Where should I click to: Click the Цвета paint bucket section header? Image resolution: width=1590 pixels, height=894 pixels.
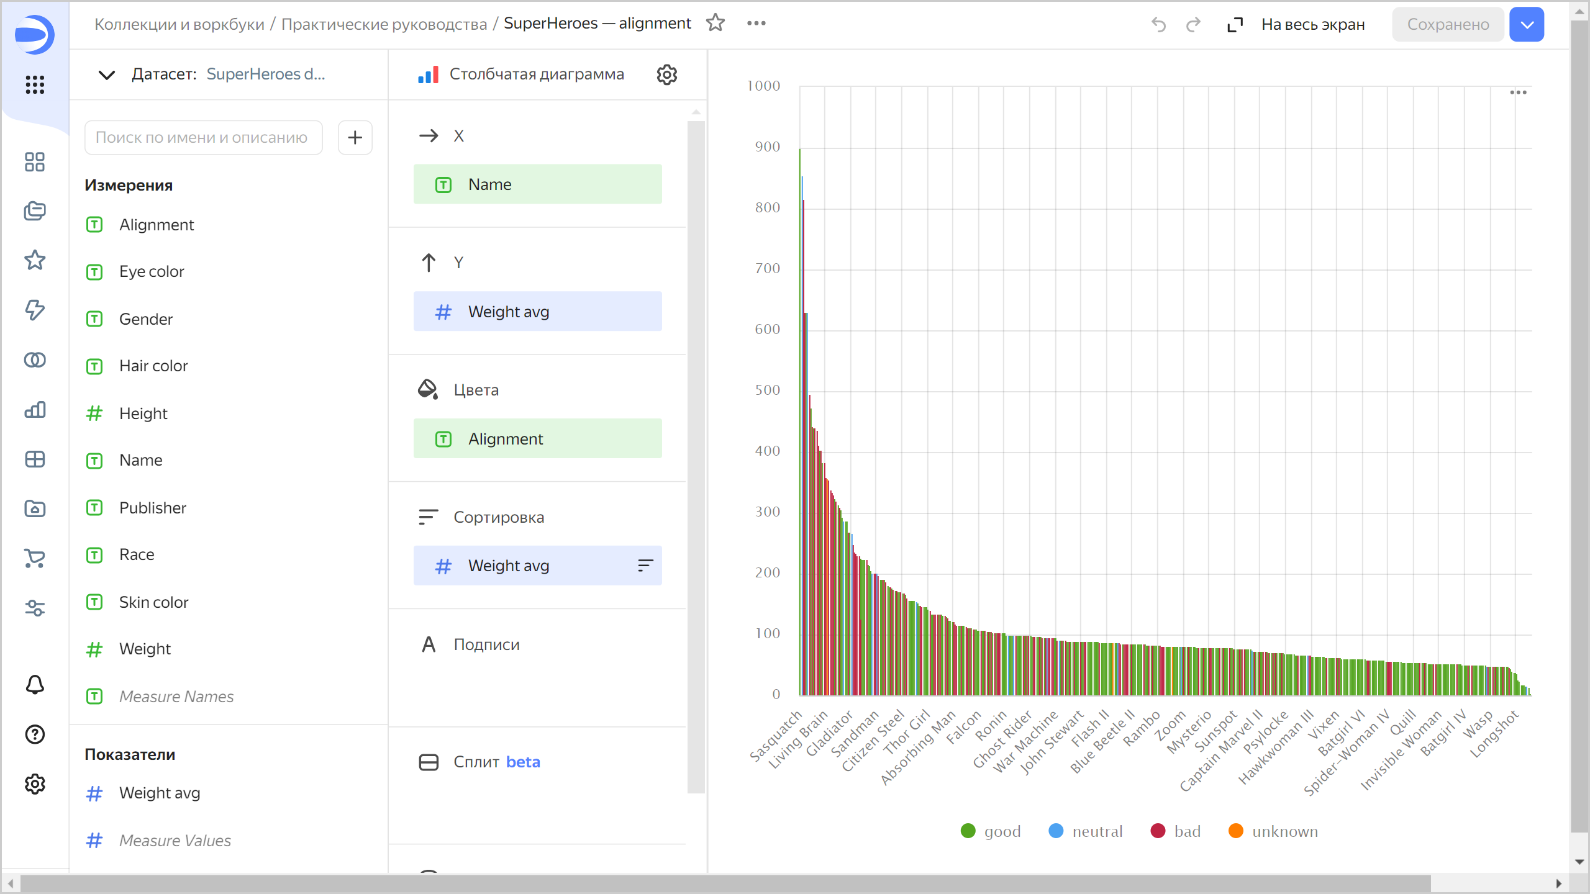coord(458,390)
